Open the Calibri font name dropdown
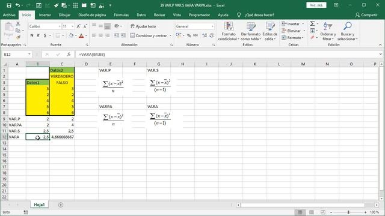 point(60,26)
